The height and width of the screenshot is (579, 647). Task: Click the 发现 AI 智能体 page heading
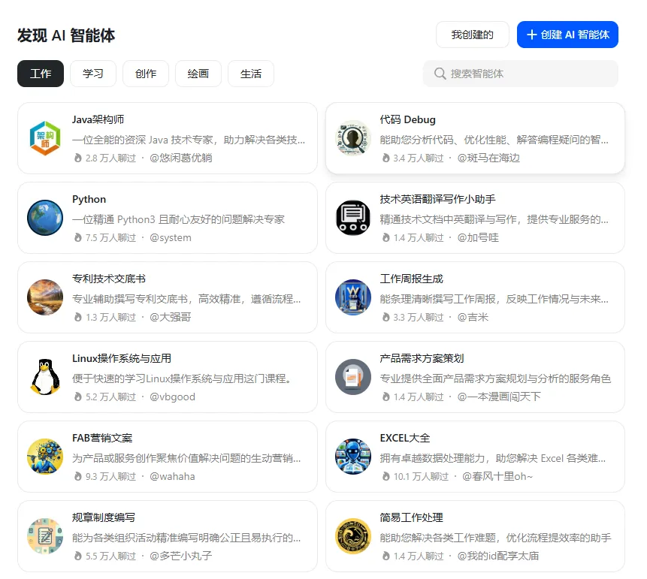66,35
